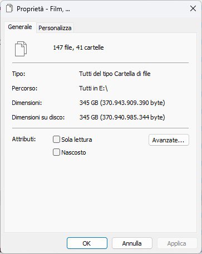Click the Sola lettura label text
Viewport: 202px width, 254px height.
tap(77, 140)
